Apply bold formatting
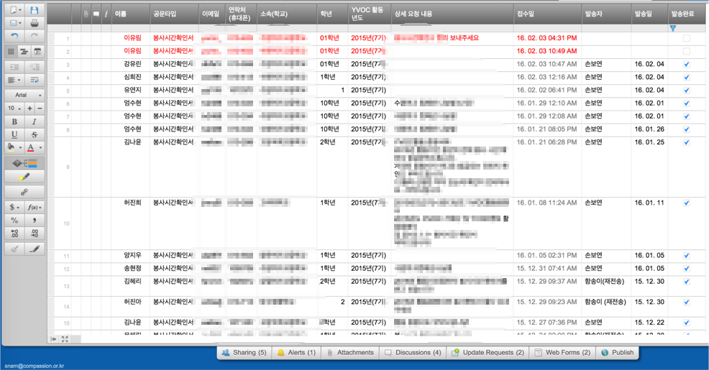Screen dimensions: 709x370 [x=14, y=121]
